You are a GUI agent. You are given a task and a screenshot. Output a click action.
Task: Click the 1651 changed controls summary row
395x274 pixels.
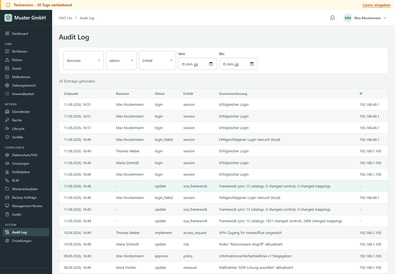224,221
